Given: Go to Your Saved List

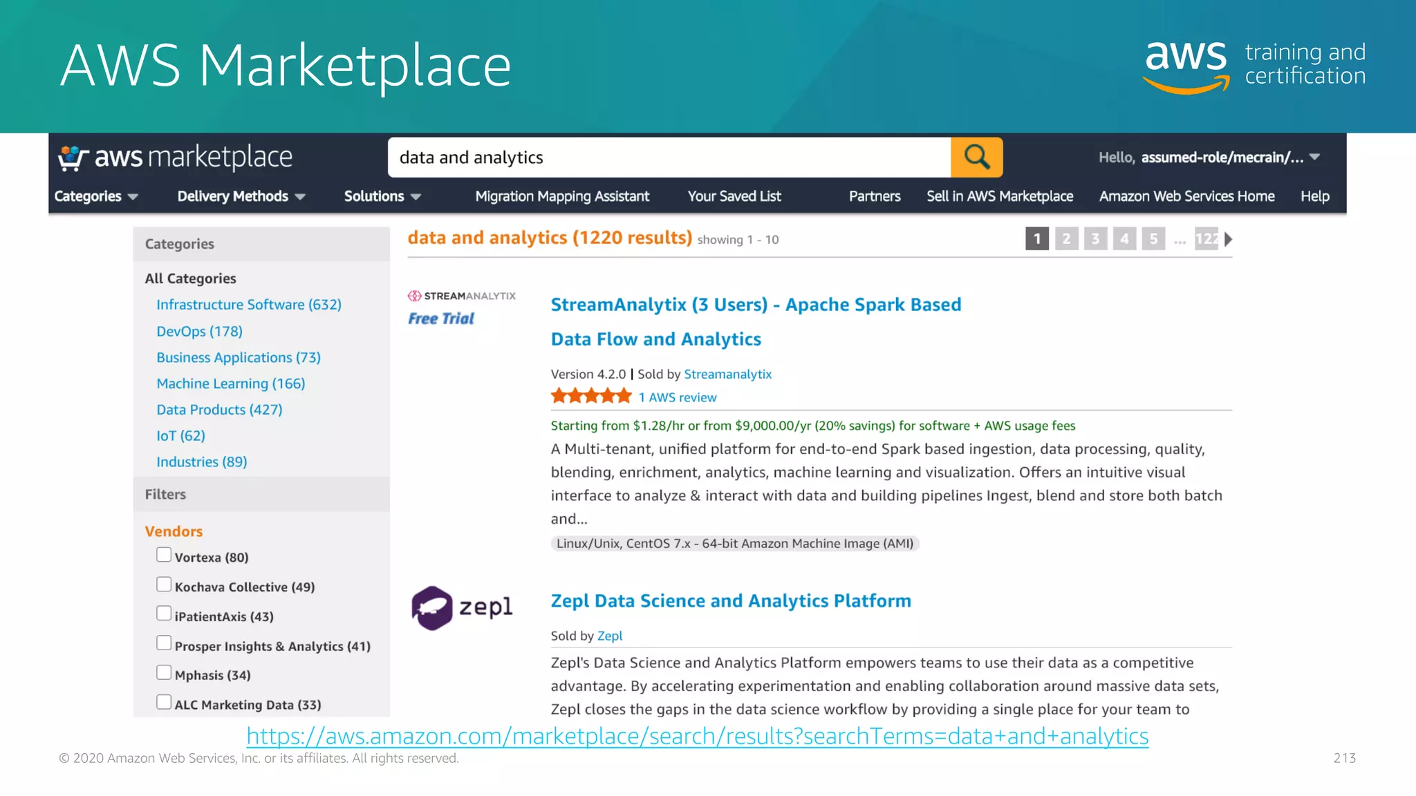Looking at the screenshot, I should [x=734, y=196].
